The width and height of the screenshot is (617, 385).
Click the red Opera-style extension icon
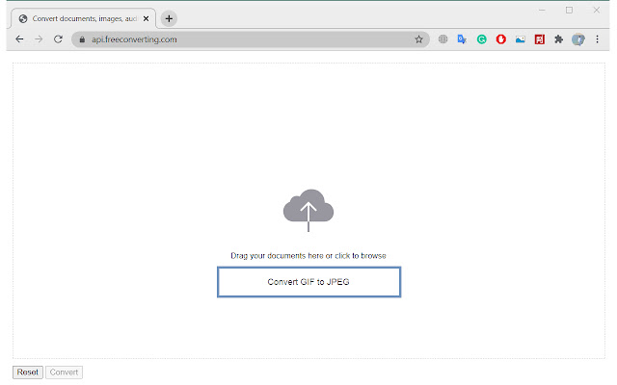point(501,39)
